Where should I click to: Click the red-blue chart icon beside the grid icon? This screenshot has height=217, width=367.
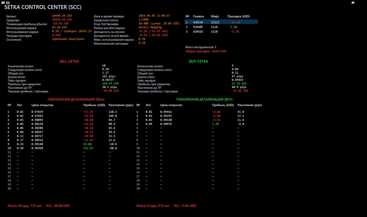[x=8, y=3]
